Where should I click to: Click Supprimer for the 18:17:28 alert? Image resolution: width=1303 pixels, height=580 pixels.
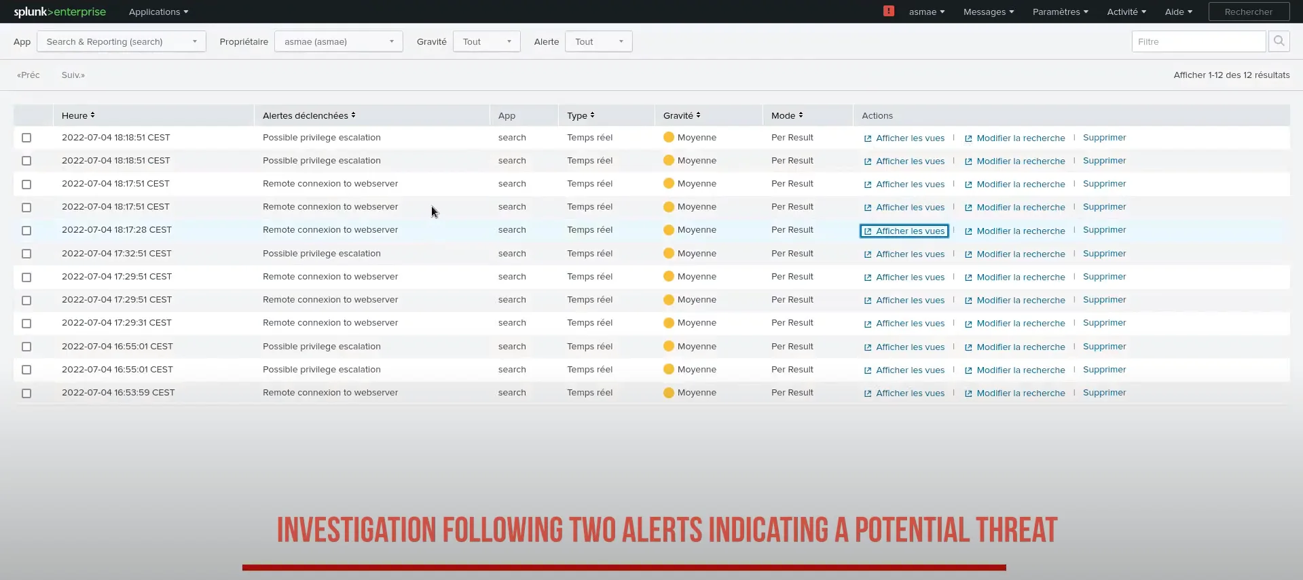tap(1104, 230)
